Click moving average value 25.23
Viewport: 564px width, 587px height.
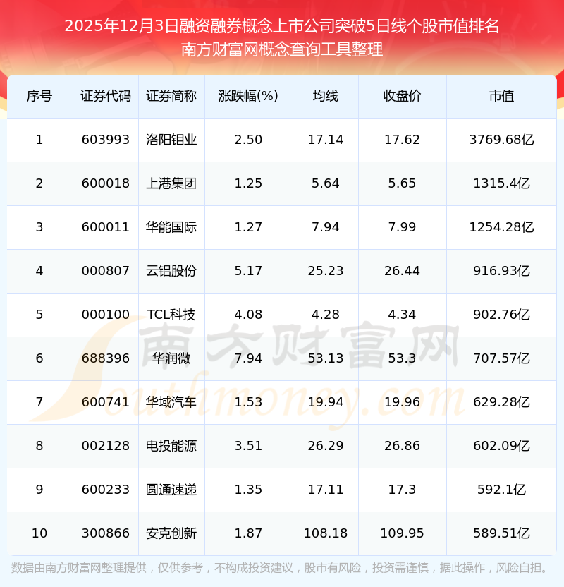[326, 271]
